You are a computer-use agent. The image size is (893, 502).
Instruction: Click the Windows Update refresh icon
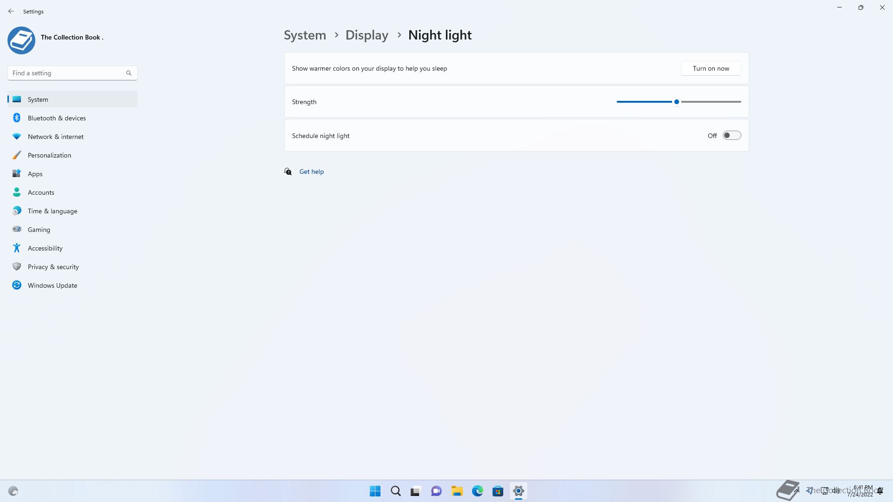17,285
